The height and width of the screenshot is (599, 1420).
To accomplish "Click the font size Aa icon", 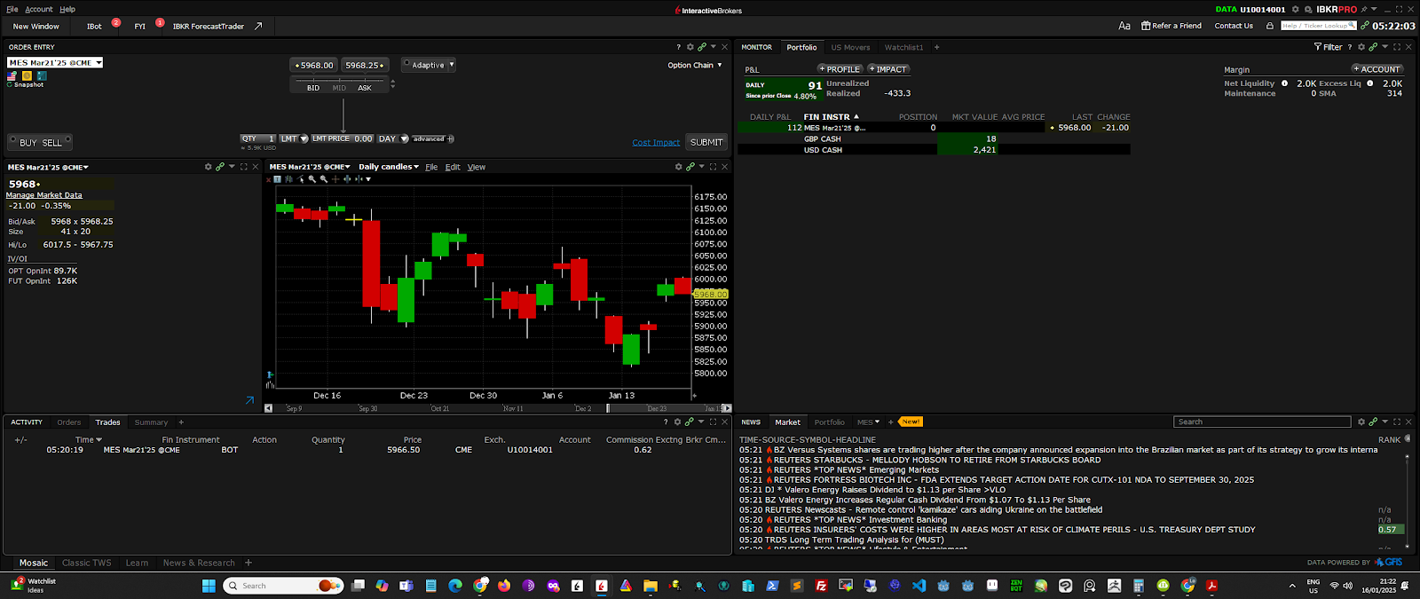I will coord(1124,26).
